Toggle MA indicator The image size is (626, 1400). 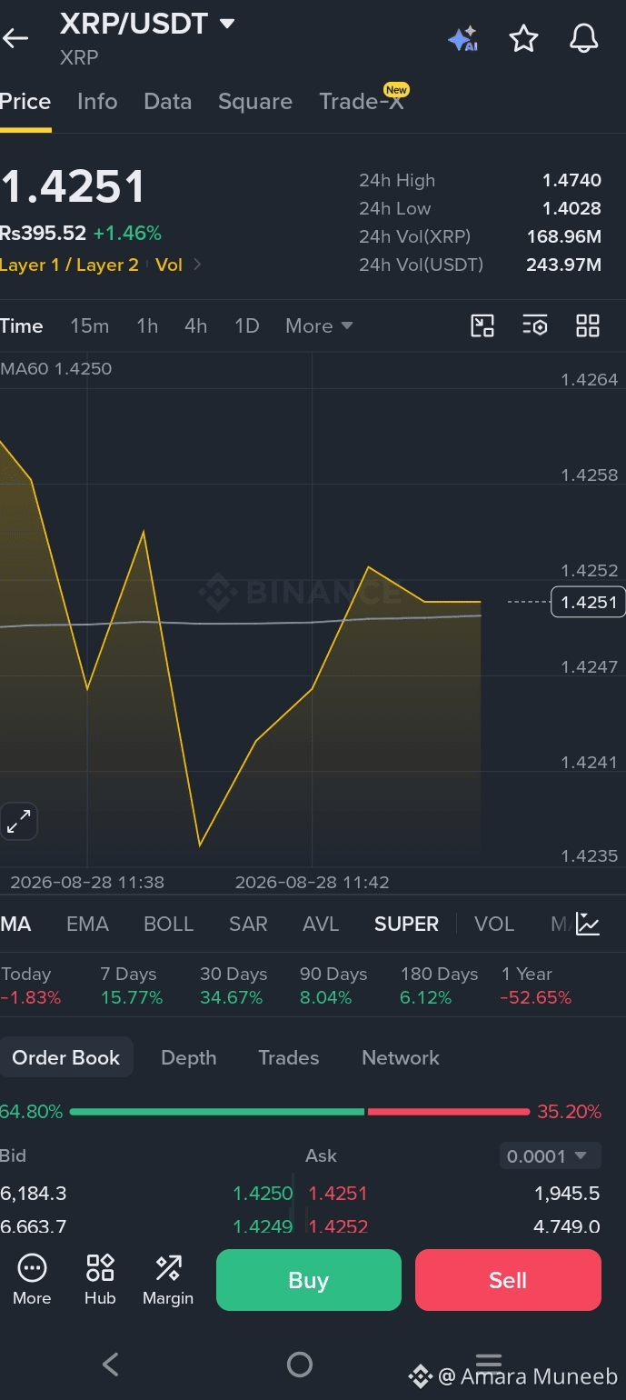click(x=15, y=924)
